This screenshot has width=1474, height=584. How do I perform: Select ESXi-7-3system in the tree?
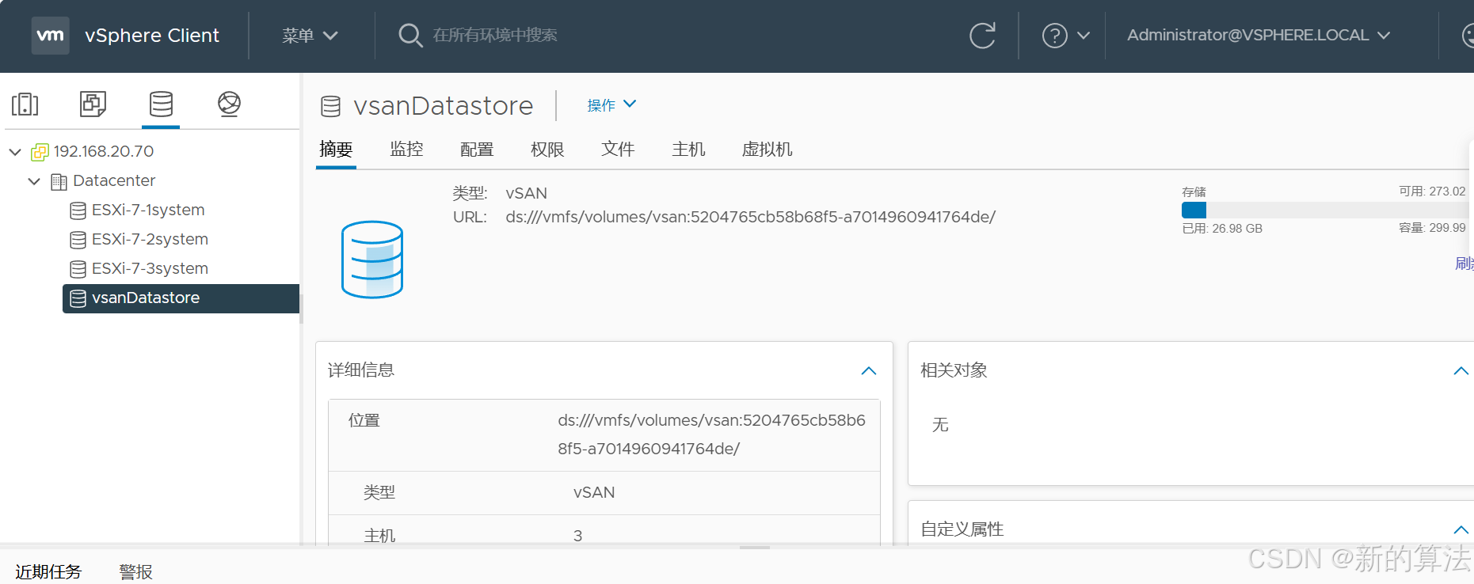pyautogui.click(x=150, y=268)
